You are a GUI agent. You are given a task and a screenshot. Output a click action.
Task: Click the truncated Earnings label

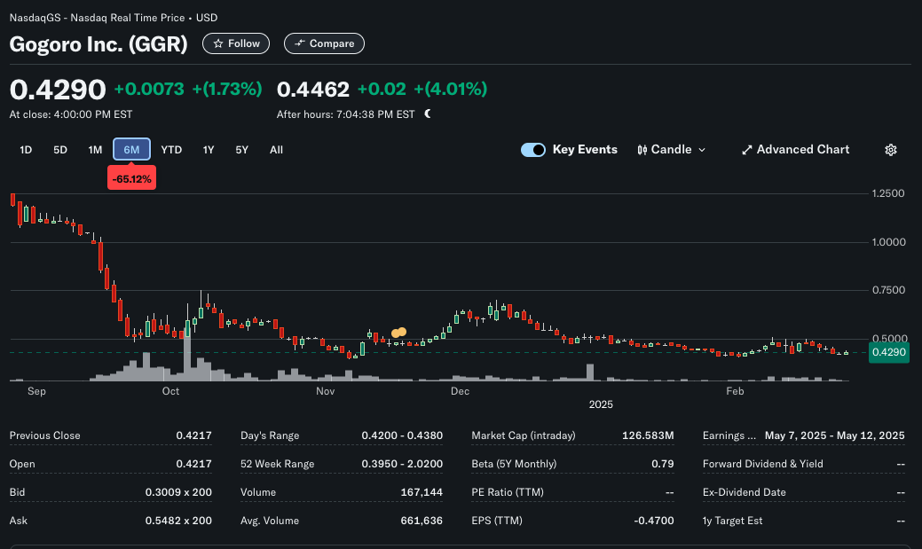729,435
